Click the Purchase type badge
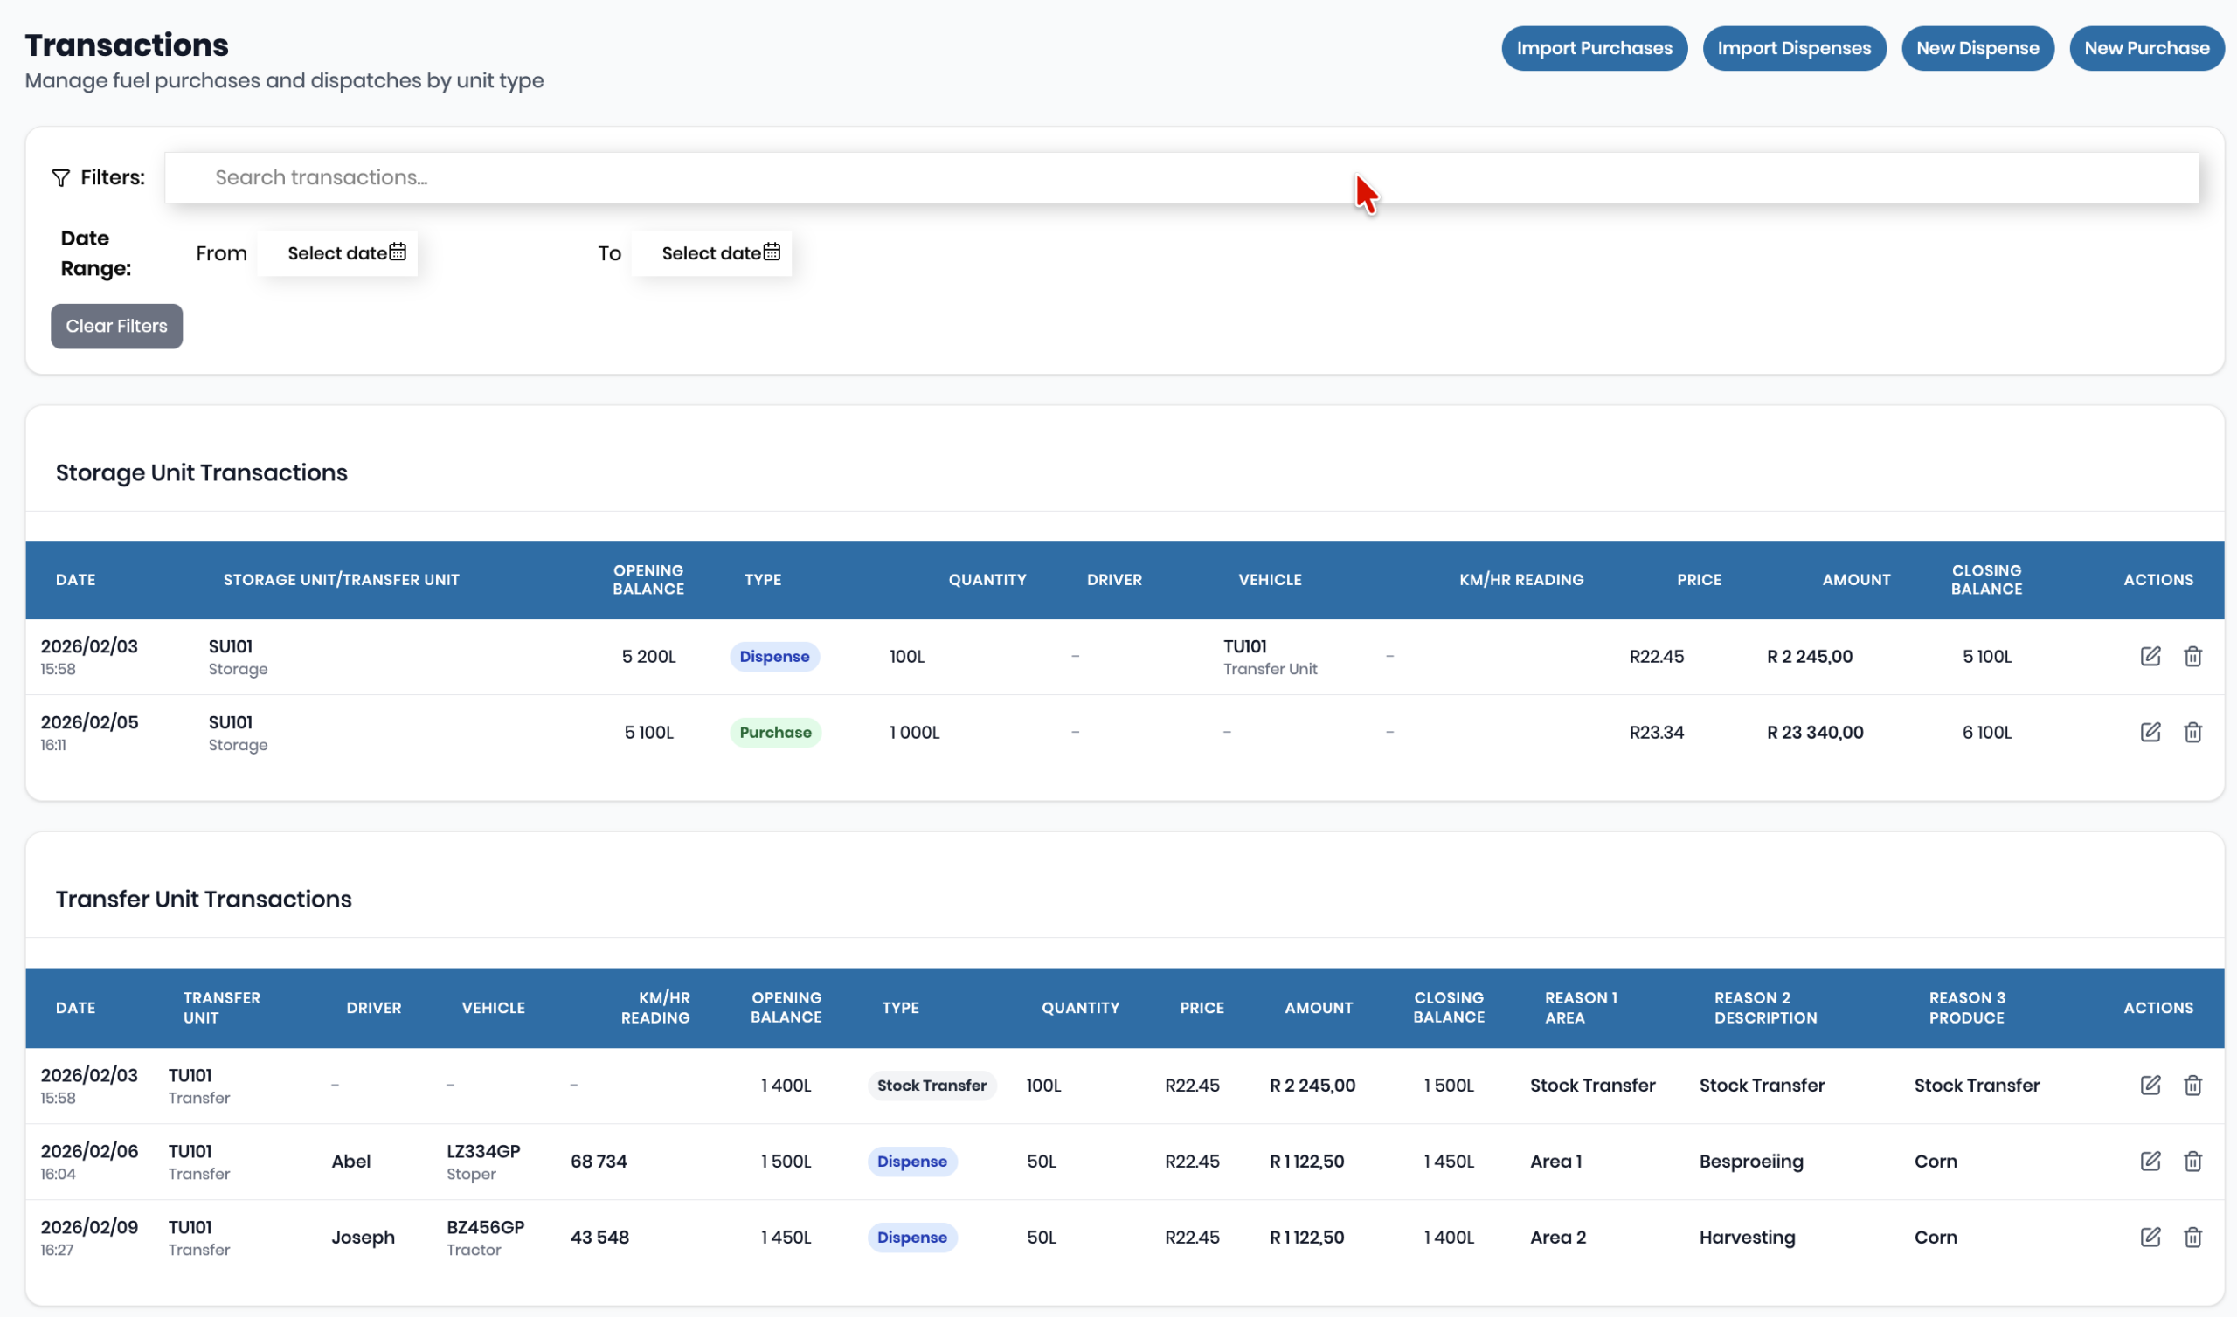The width and height of the screenshot is (2237, 1317). [x=775, y=732]
